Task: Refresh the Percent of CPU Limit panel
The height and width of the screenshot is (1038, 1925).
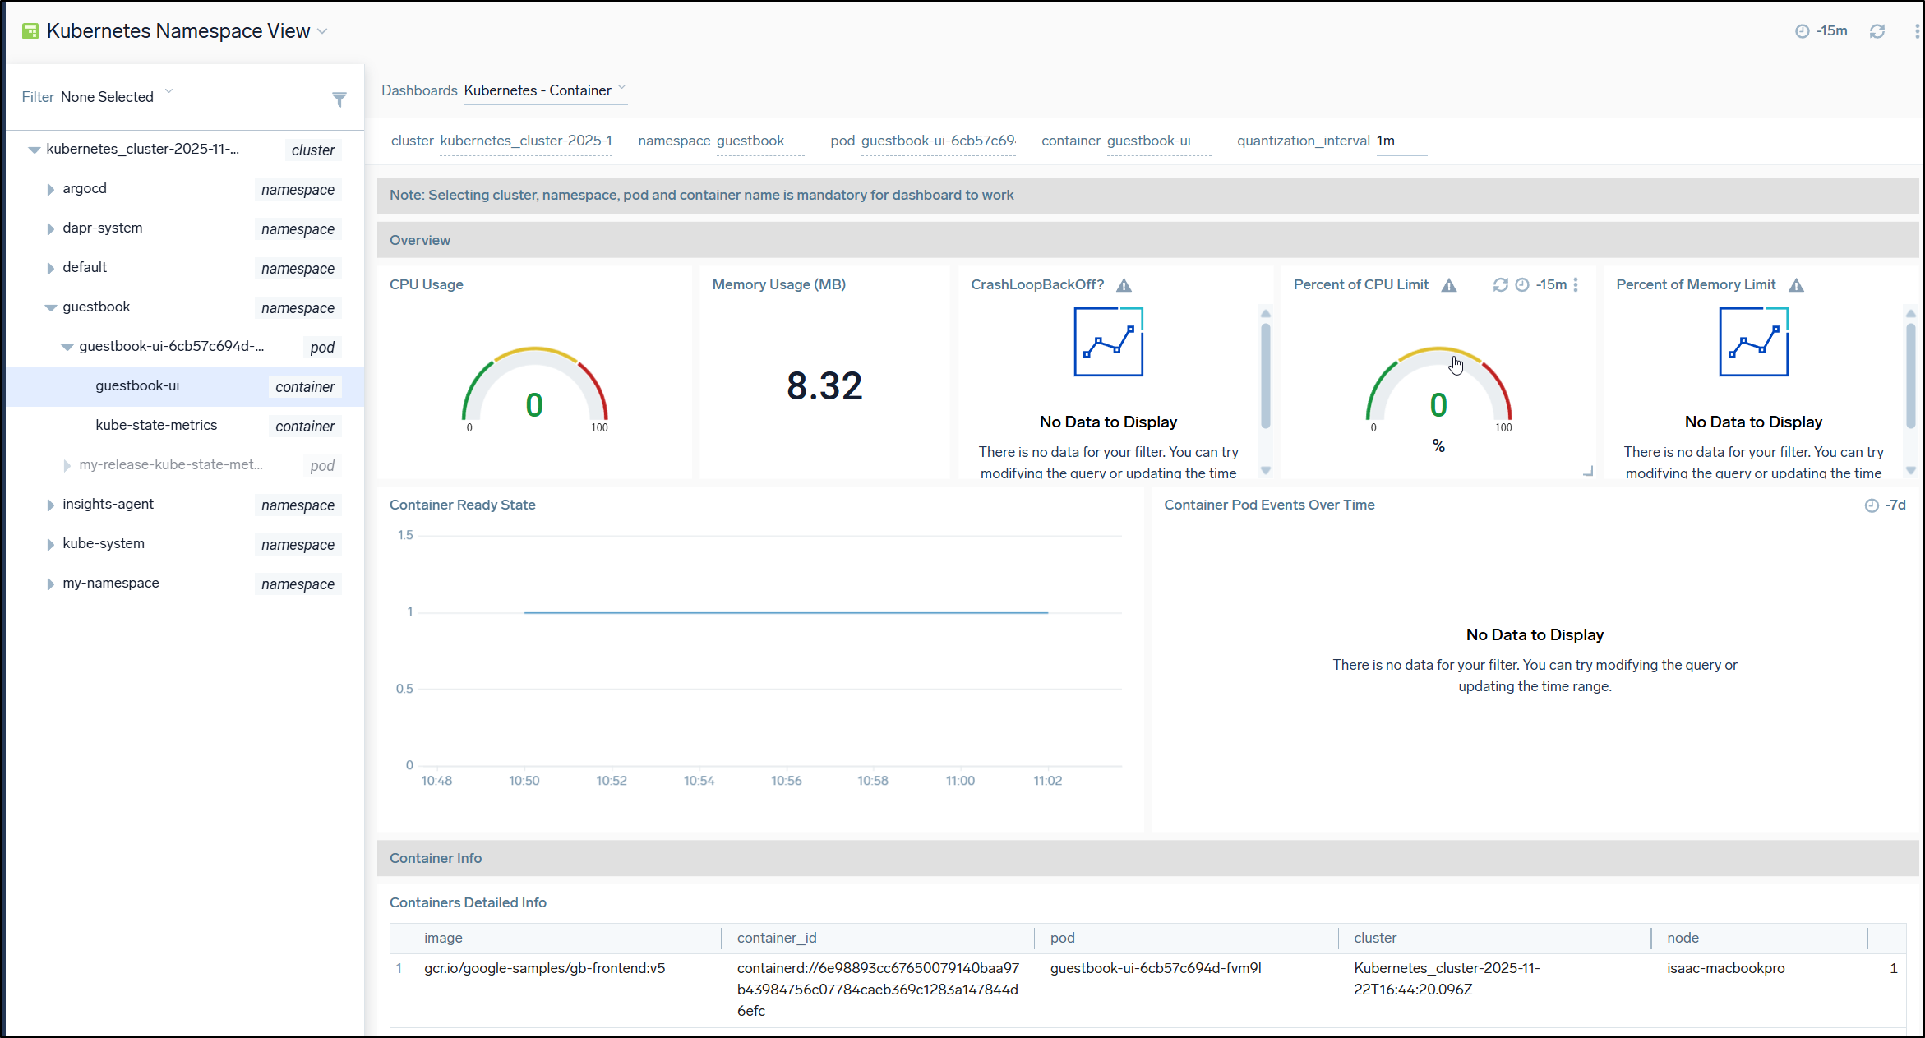Action: (x=1500, y=284)
